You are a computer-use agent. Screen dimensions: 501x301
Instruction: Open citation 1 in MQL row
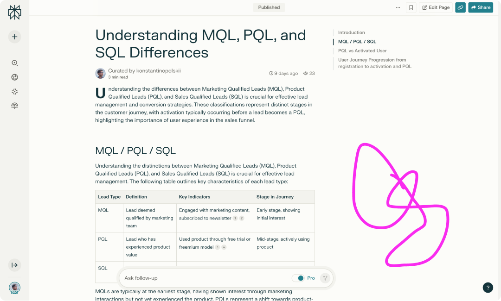[235, 218]
